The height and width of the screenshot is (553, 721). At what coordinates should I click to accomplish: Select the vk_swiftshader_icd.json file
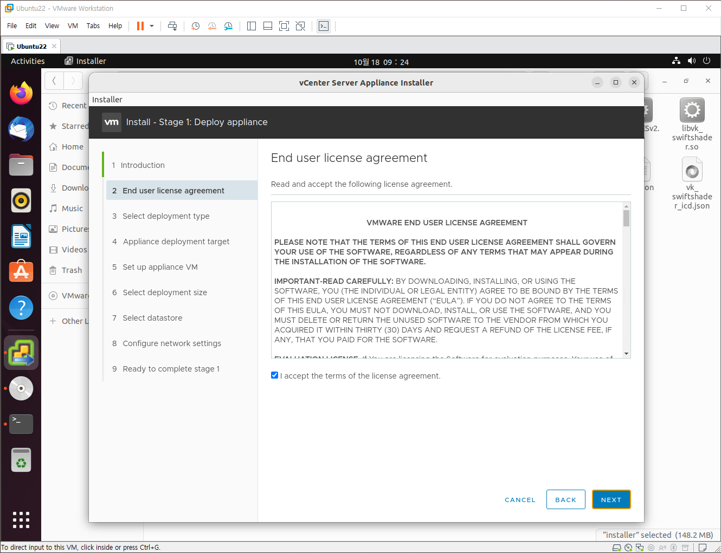click(692, 183)
